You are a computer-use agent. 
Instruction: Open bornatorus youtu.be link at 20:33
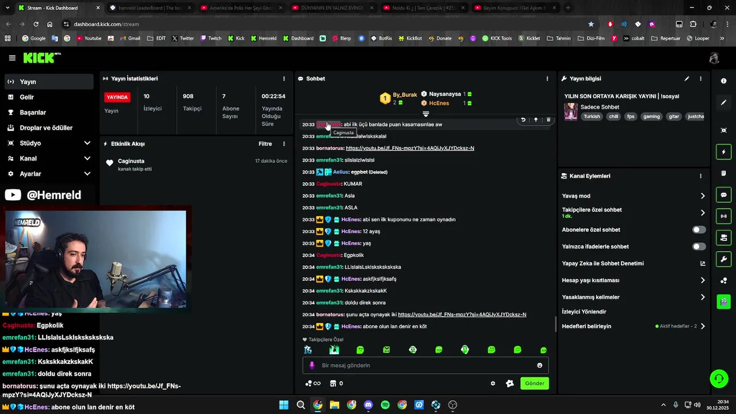coord(410,148)
